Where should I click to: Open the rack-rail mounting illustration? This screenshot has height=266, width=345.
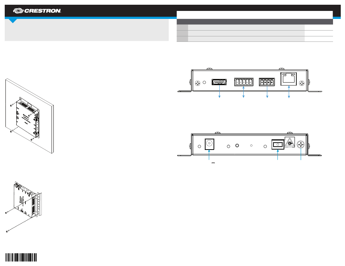(23, 207)
